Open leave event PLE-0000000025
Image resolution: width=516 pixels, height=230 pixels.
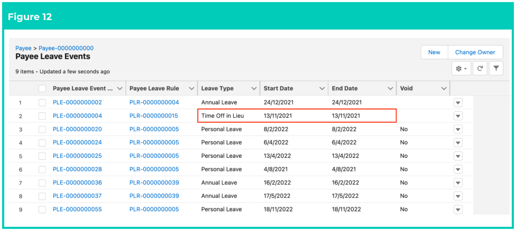77,156
